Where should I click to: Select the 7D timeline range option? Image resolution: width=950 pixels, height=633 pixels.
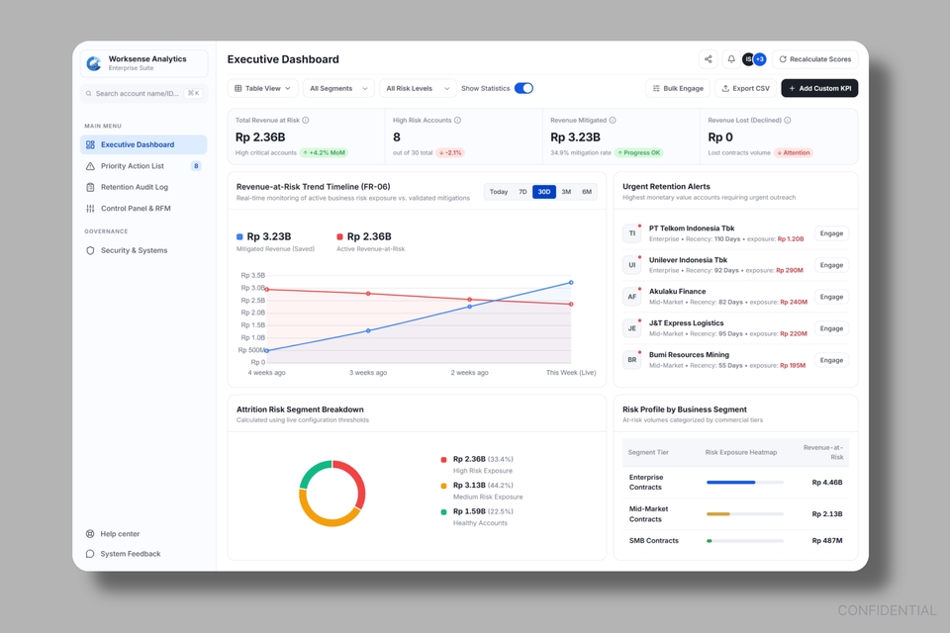(522, 192)
